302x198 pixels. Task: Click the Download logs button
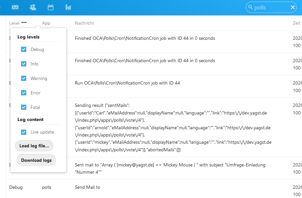coord(36,160)
